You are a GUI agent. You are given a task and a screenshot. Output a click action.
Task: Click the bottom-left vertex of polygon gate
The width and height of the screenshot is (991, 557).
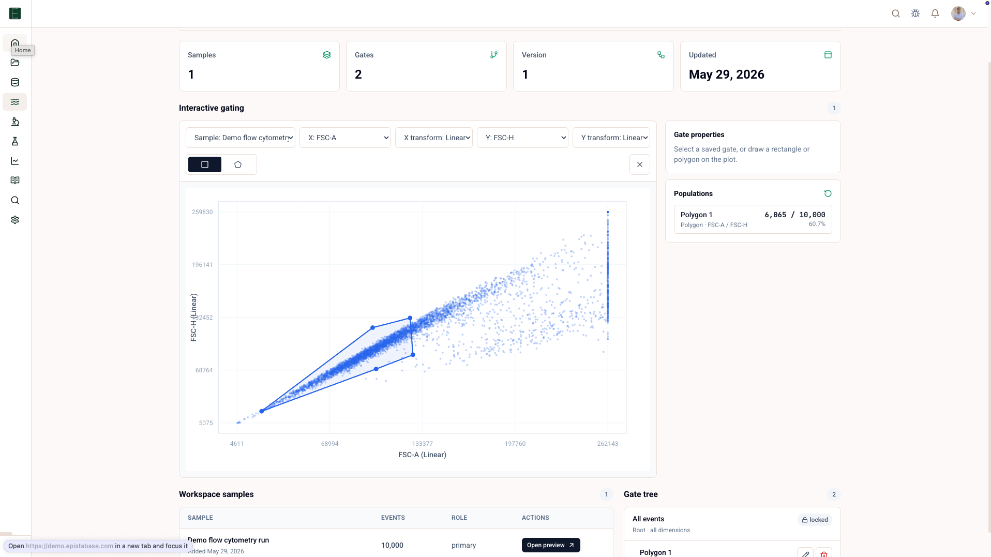pyautogui.click(x=262, y=411)
